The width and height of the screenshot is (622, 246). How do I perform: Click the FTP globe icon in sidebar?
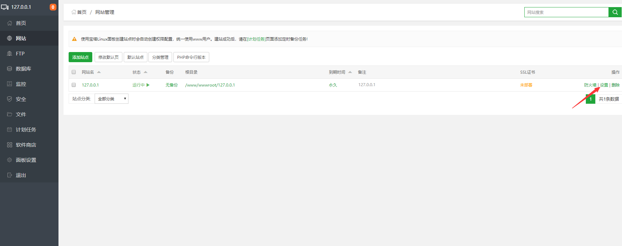(9, 53)
